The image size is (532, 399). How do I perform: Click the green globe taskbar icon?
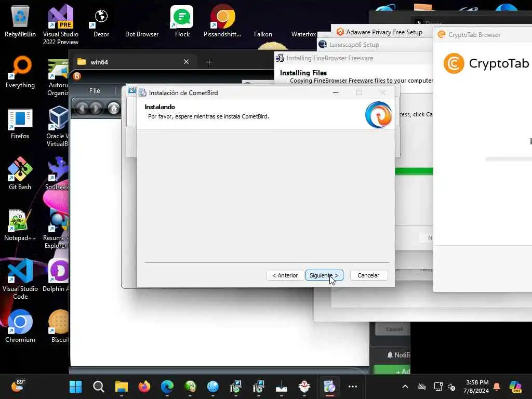(190, 387)
